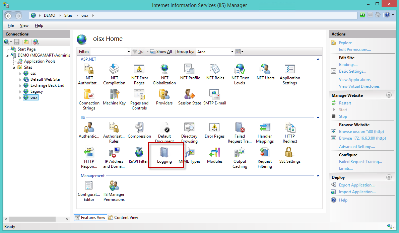Open .NET Globalization settings
Viewport: 399px width, 233px height.
164,74
